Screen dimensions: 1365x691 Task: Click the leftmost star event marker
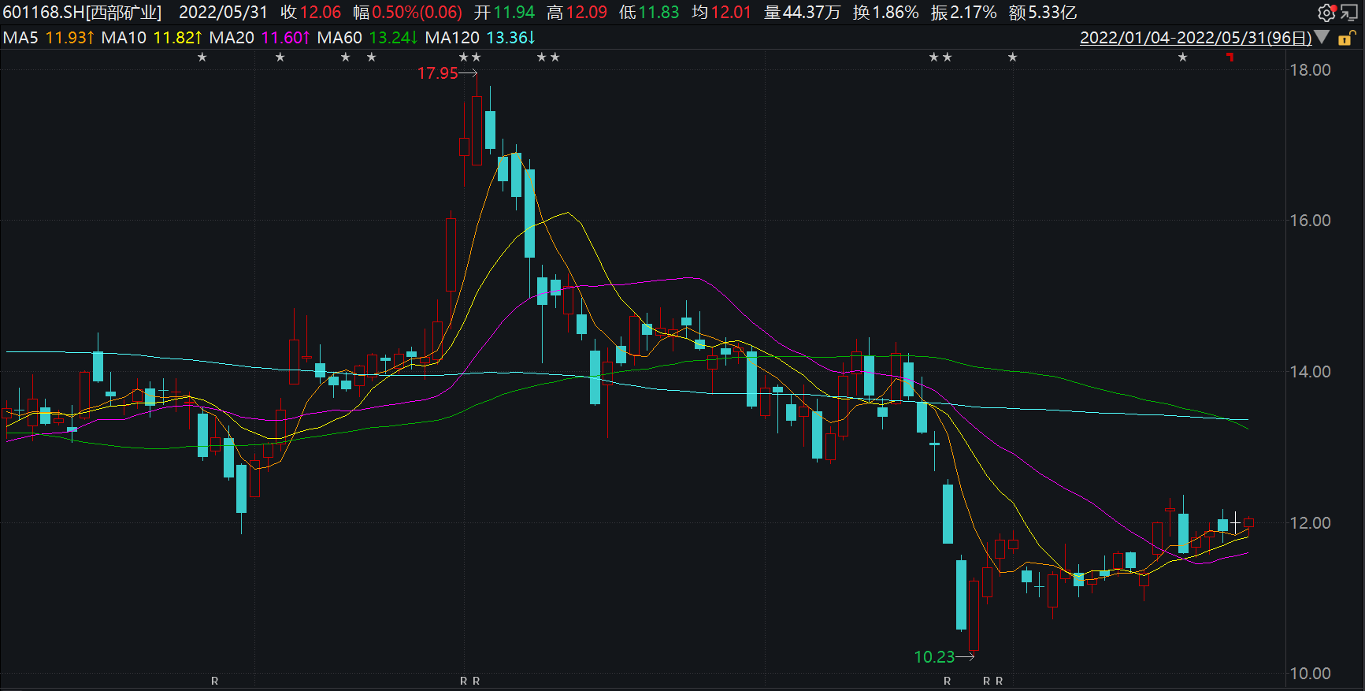[202, 58]
